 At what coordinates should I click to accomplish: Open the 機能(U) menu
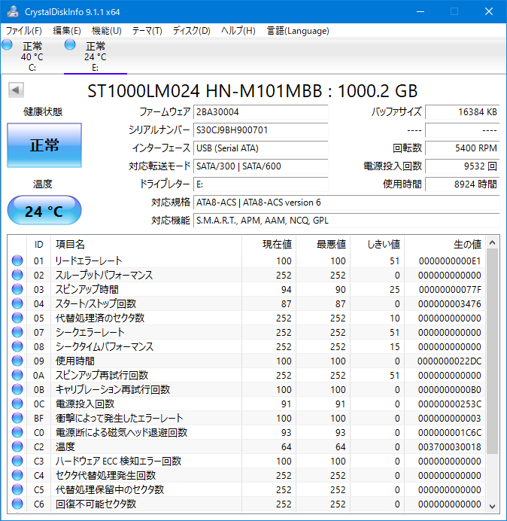click(x=106, y=31)
